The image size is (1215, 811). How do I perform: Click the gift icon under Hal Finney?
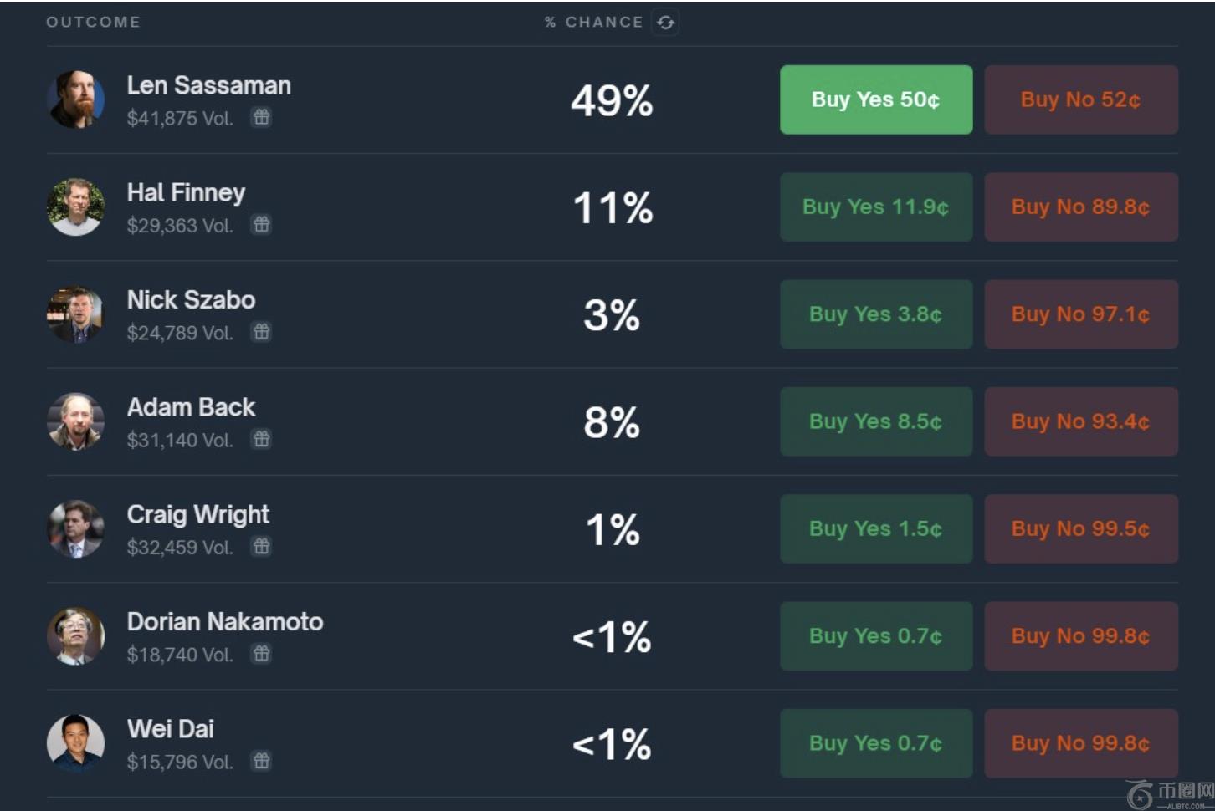pos(262,224)
